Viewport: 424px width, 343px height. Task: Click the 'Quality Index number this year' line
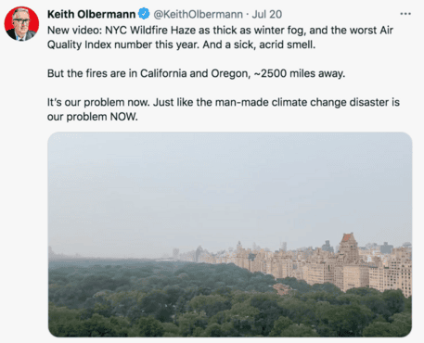(182, 44)
